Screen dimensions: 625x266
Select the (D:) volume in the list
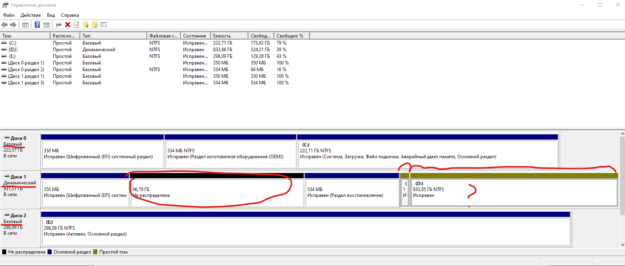click(x=13, y=50)
